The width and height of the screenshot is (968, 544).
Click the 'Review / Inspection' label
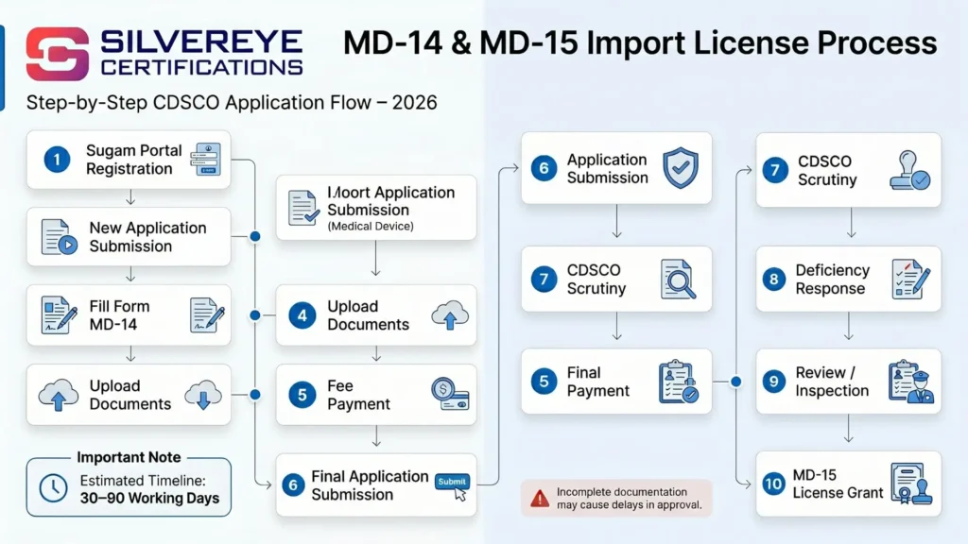pyautogui.click(x=832, y=382)
